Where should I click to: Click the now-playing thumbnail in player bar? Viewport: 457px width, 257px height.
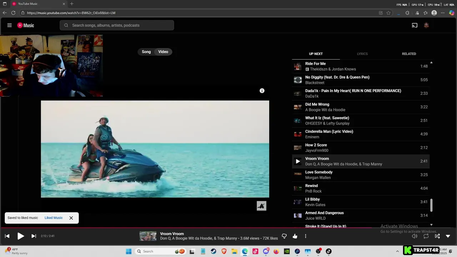point(148,236)
